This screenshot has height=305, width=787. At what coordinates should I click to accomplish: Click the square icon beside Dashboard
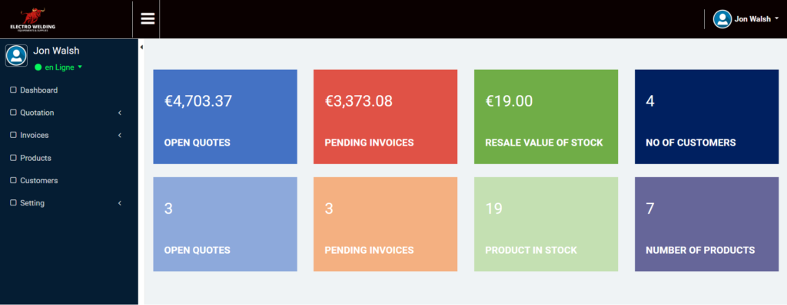[14, 90]
